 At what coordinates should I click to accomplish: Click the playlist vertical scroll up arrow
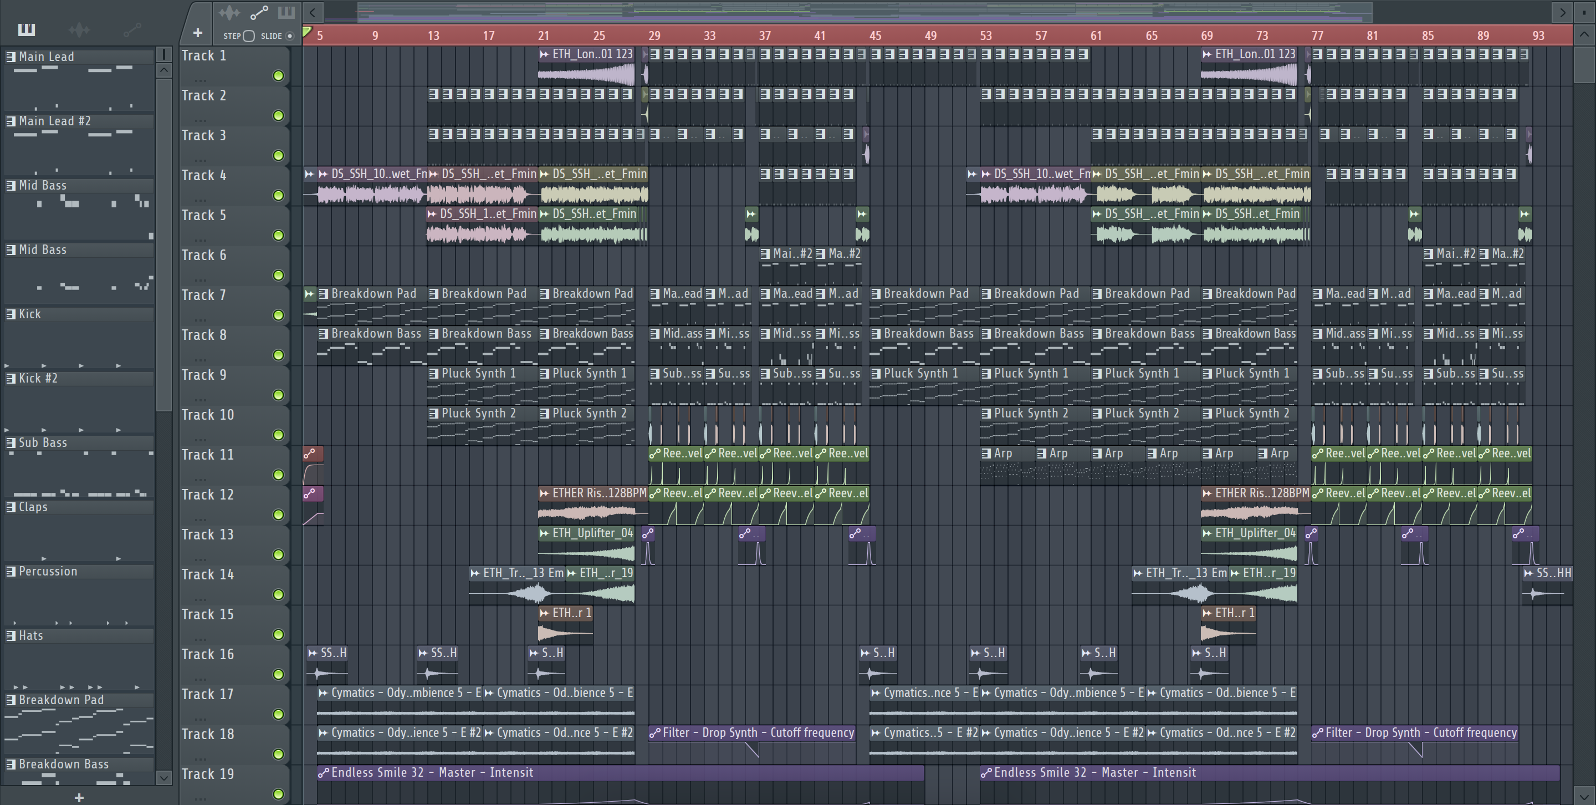tap(1584, 35)
